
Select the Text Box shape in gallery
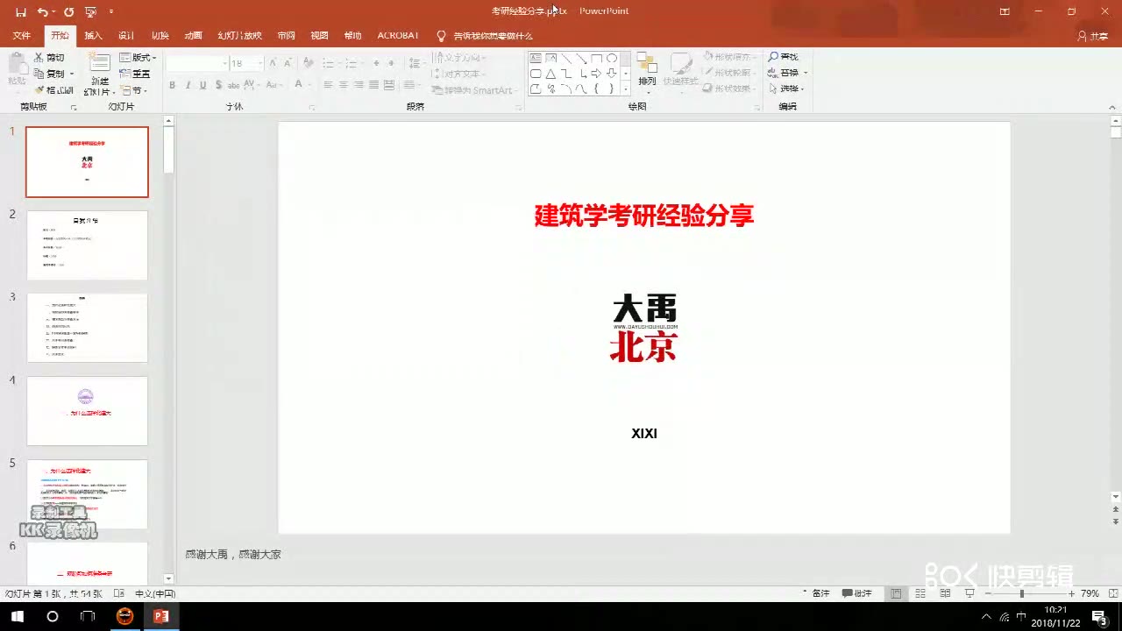coord(536,59)
